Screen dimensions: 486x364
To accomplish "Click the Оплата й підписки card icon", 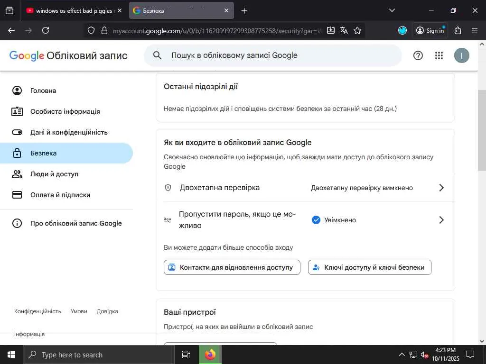I will pos(17,195).
